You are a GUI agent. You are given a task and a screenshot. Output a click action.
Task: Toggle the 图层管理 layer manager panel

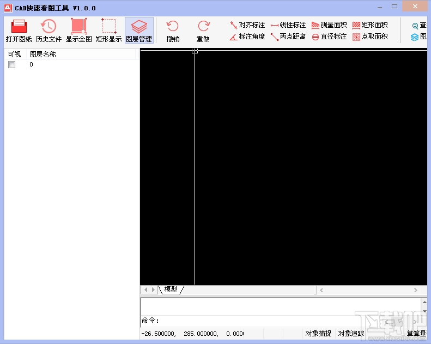[x=139, y=30]
